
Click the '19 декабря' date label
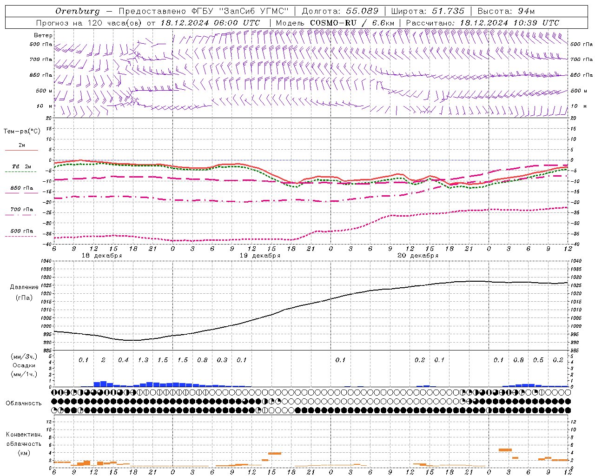260,256
